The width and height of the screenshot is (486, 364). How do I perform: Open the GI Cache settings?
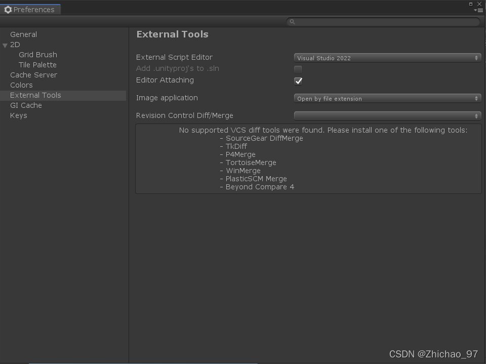click(x=26, y=105)
